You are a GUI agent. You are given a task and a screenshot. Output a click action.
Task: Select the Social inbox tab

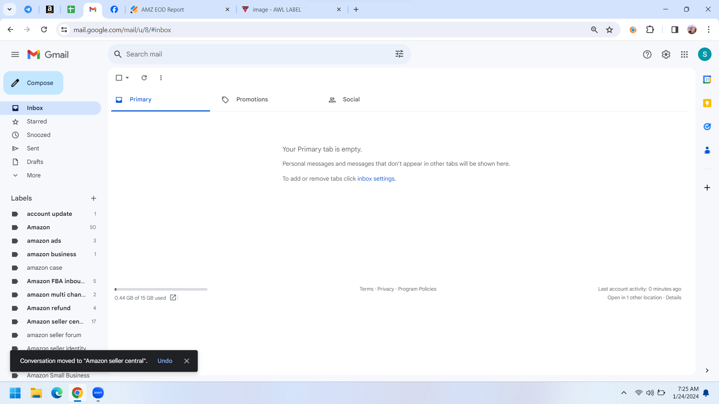tap(373, 100)
